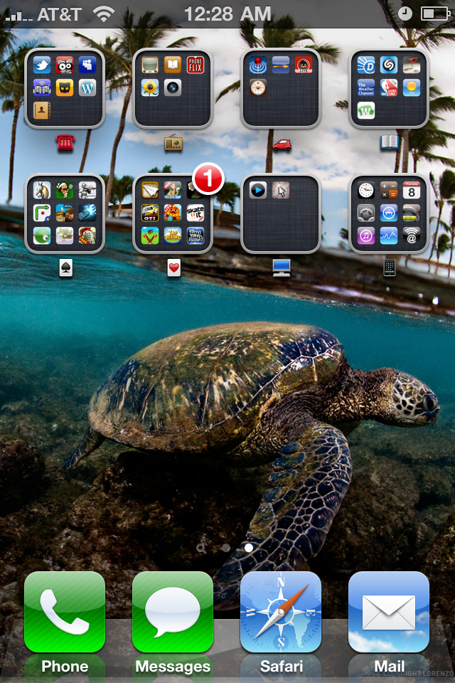Tap the Spotlight search magnifier page dot
Screen dimensions: 455x683
(x=201, y=549)
